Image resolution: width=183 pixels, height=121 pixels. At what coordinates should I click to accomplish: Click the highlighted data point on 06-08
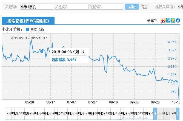(x=42, y=51)
